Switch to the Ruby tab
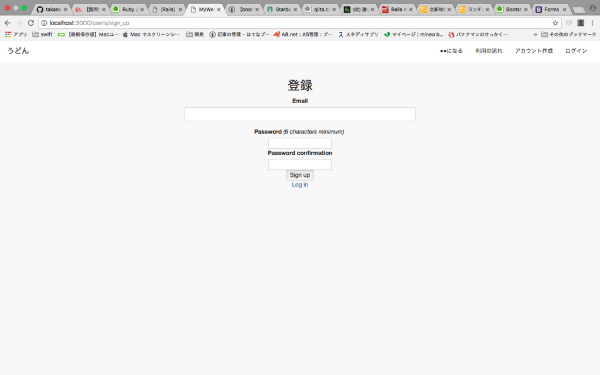600x375 pixels. (128, 9)
